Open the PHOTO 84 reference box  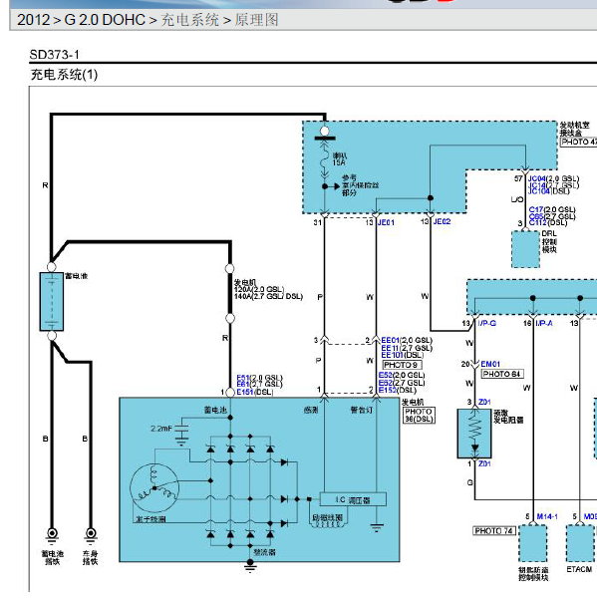(502, 374)
